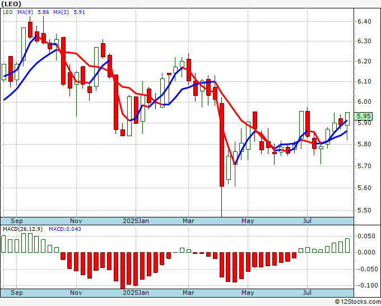Click the May label on price chart axis
The height and width of the screenshot is (306, 381).
248,221
